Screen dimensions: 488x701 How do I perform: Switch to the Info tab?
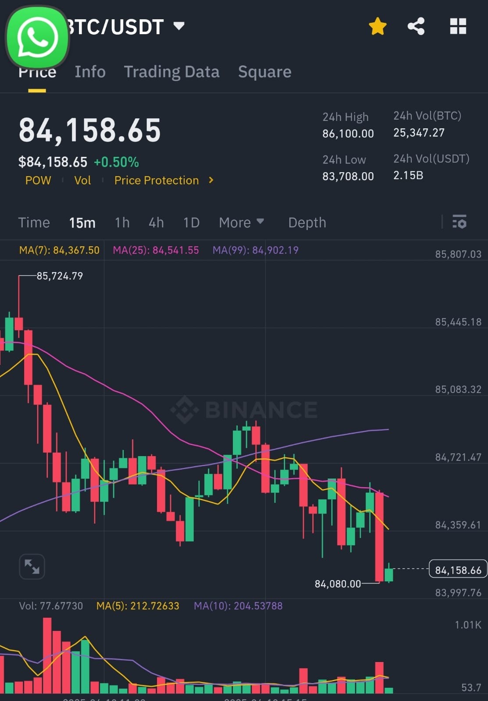(x=90, y=72)
